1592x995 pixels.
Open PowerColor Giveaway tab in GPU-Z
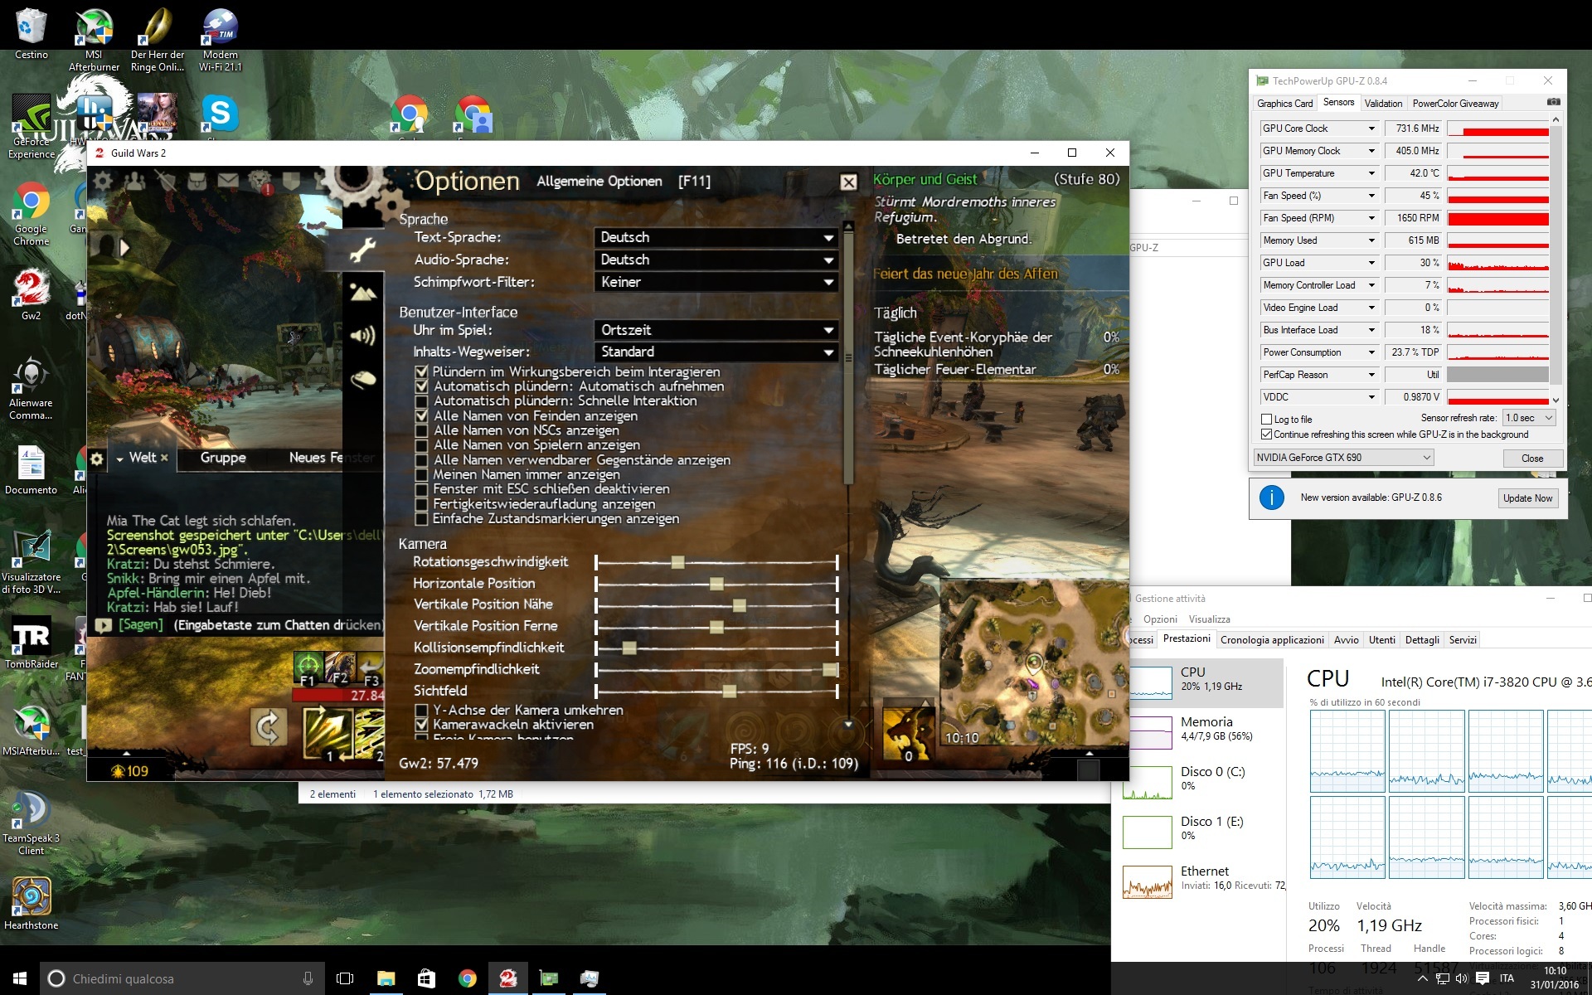pyautogui.click(x=1455, y=104)
